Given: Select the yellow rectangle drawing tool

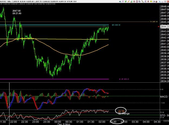Looking at the screenshot, I should point(151,2).
